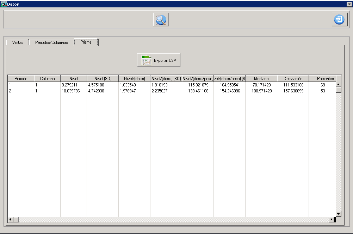
Task: Click the Desviación column header
Action: 293,79
